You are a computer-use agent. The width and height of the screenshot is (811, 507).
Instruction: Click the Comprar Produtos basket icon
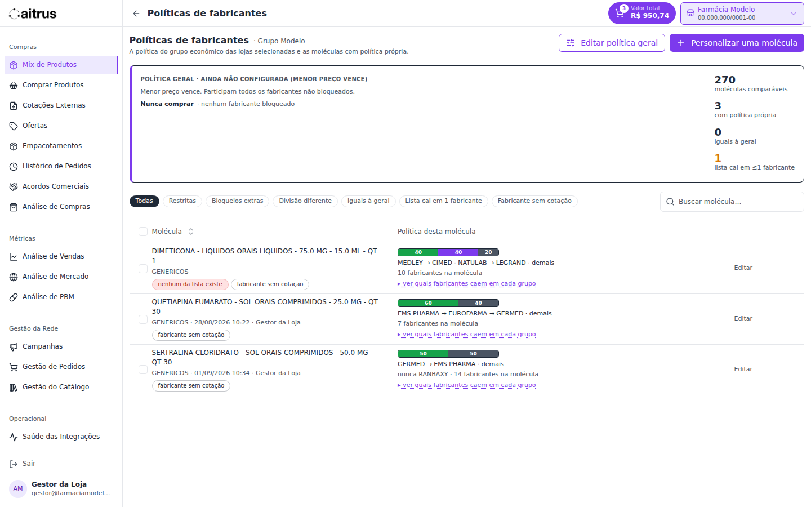pos(14,86)
